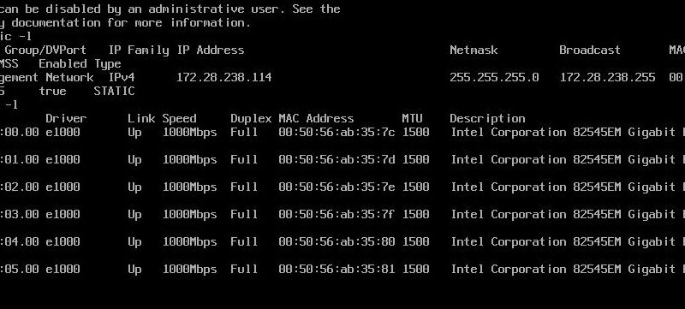Click the Driver column header
685x309 pixels.
66,119
